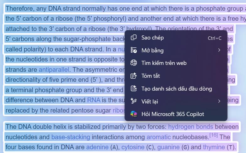Click the Microsoft 365 Copilot logo

tap(134, 114)
